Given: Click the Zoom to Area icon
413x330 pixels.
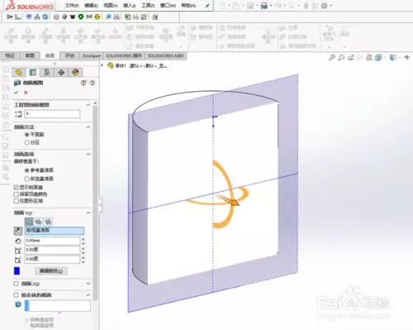Looking at the screenshot, I should click(x=341, y=57).
